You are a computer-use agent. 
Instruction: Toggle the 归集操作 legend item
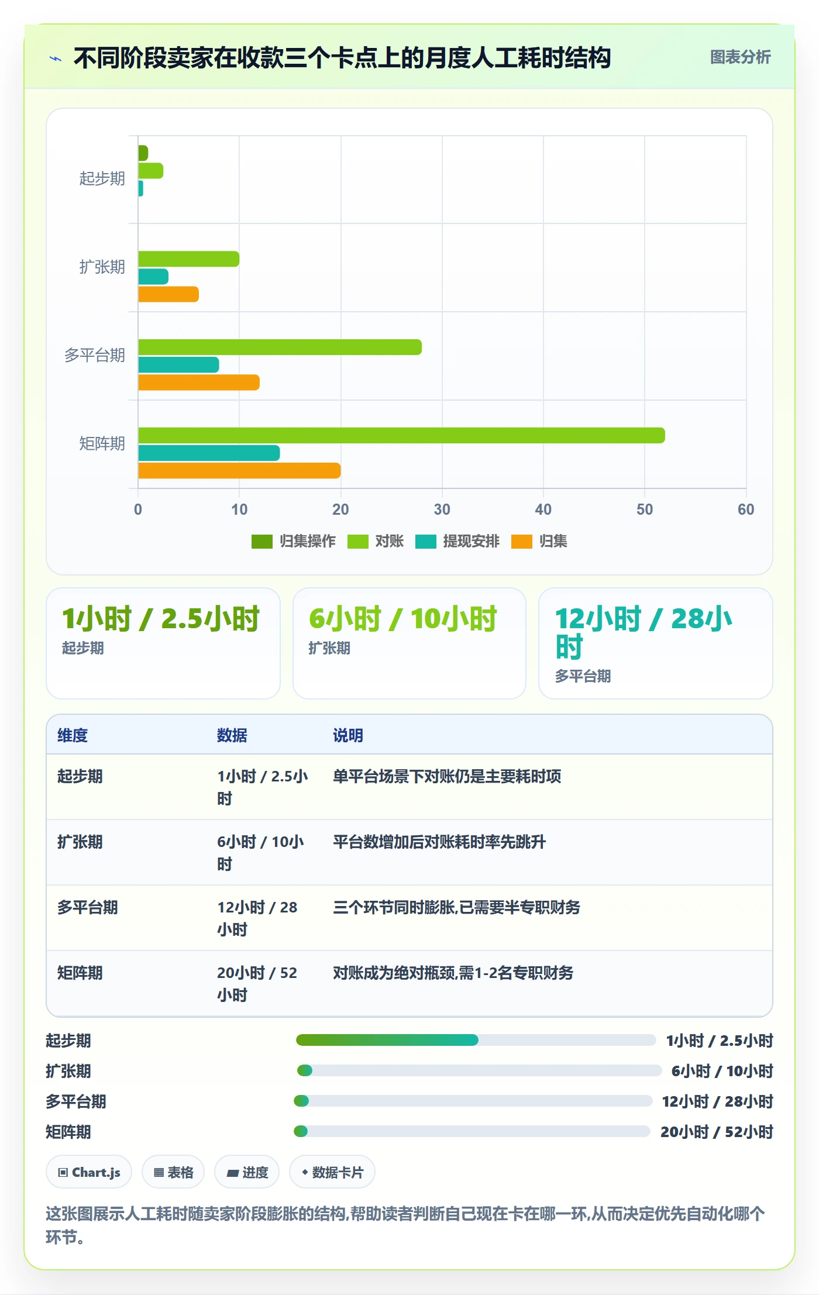click(x=294, y=542)
